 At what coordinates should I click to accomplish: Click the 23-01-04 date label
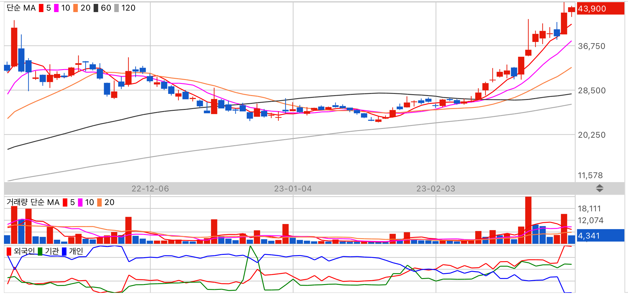293,189
